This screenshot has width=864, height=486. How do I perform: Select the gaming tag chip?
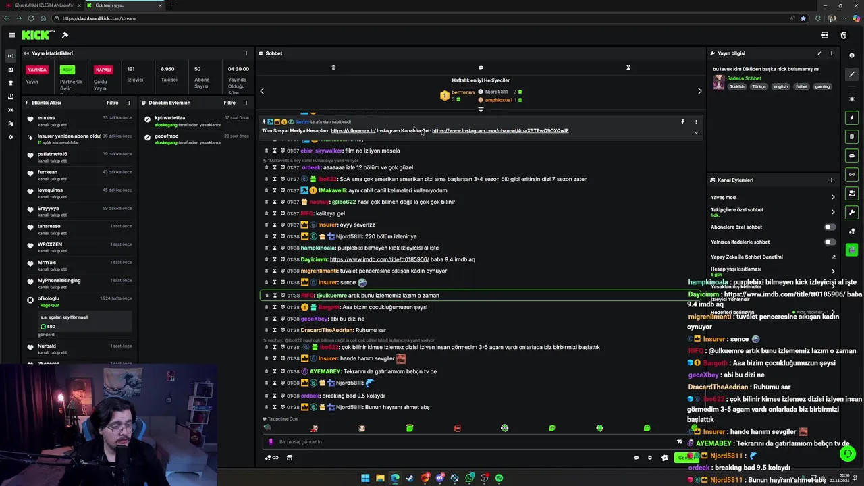[822, 86]
